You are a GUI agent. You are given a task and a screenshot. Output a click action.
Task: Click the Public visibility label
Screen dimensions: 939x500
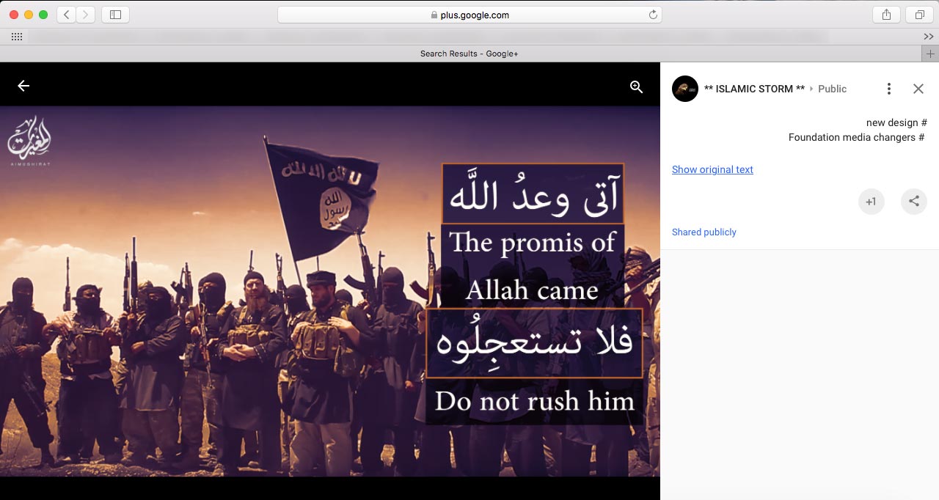(x=832, y=89)
